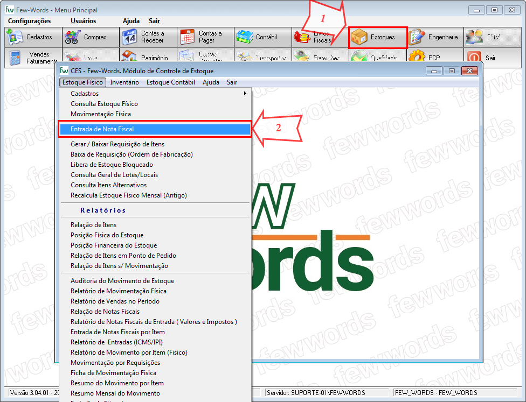
Task: Open the Estoque Físico menu
Action: click(x=82, y=82)
